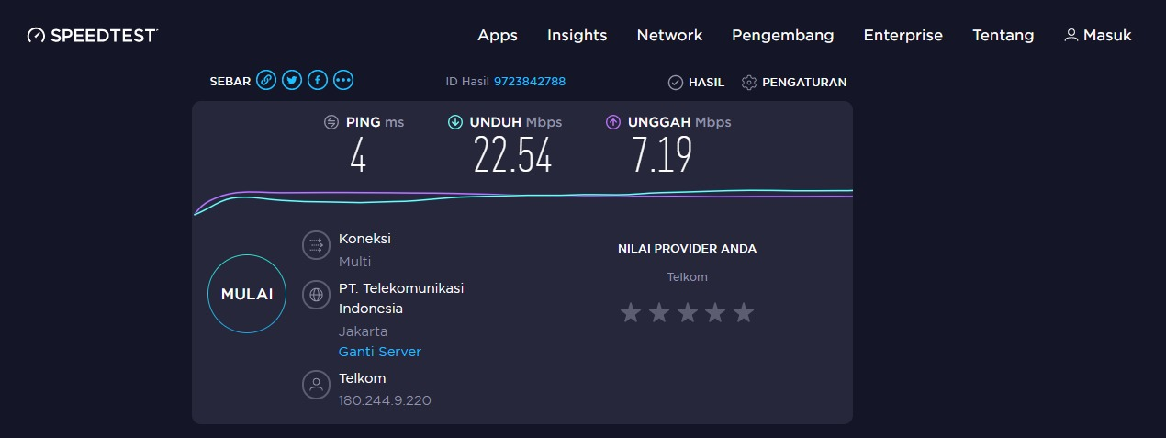1166x438 pixels.
Task: Go to the Network menu
Action: (x=669, y=36)
